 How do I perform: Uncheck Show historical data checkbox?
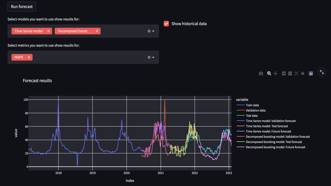coord(166,24)
